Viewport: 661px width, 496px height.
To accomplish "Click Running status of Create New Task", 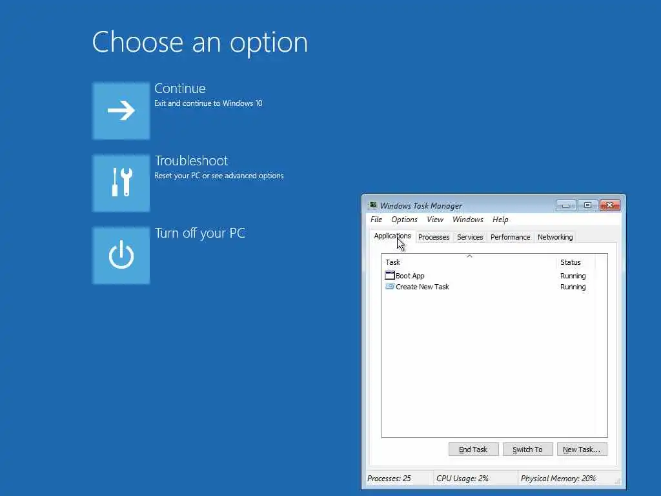I will click(x=573, y=286).
